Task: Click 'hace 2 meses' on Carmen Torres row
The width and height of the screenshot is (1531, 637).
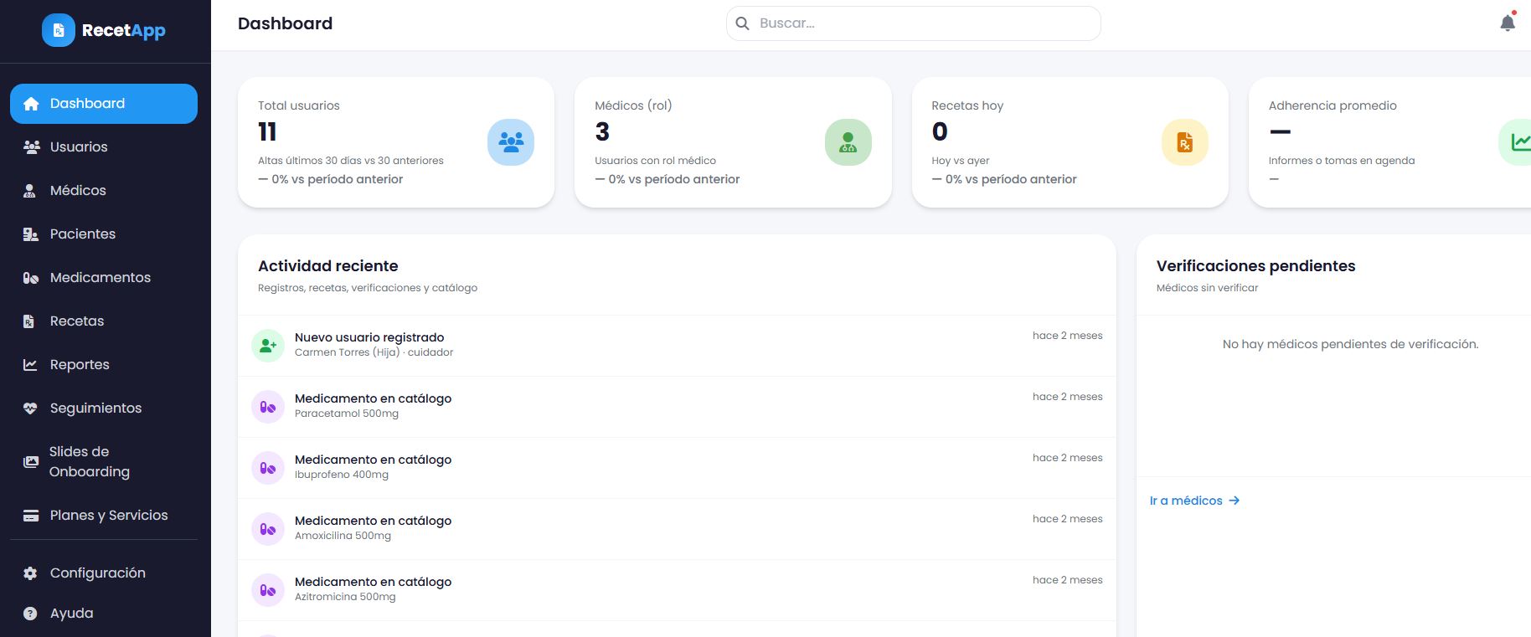Action: point(1068,336)
